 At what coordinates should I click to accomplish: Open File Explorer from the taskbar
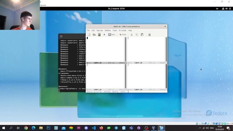tap(41, 128)
